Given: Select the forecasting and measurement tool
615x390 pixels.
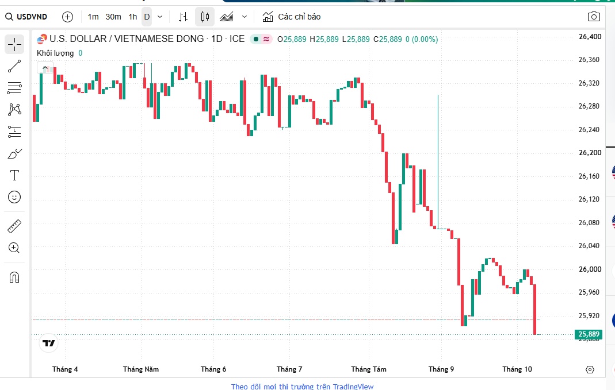Looking at the screenshot, I should click(x=14, y=132).
